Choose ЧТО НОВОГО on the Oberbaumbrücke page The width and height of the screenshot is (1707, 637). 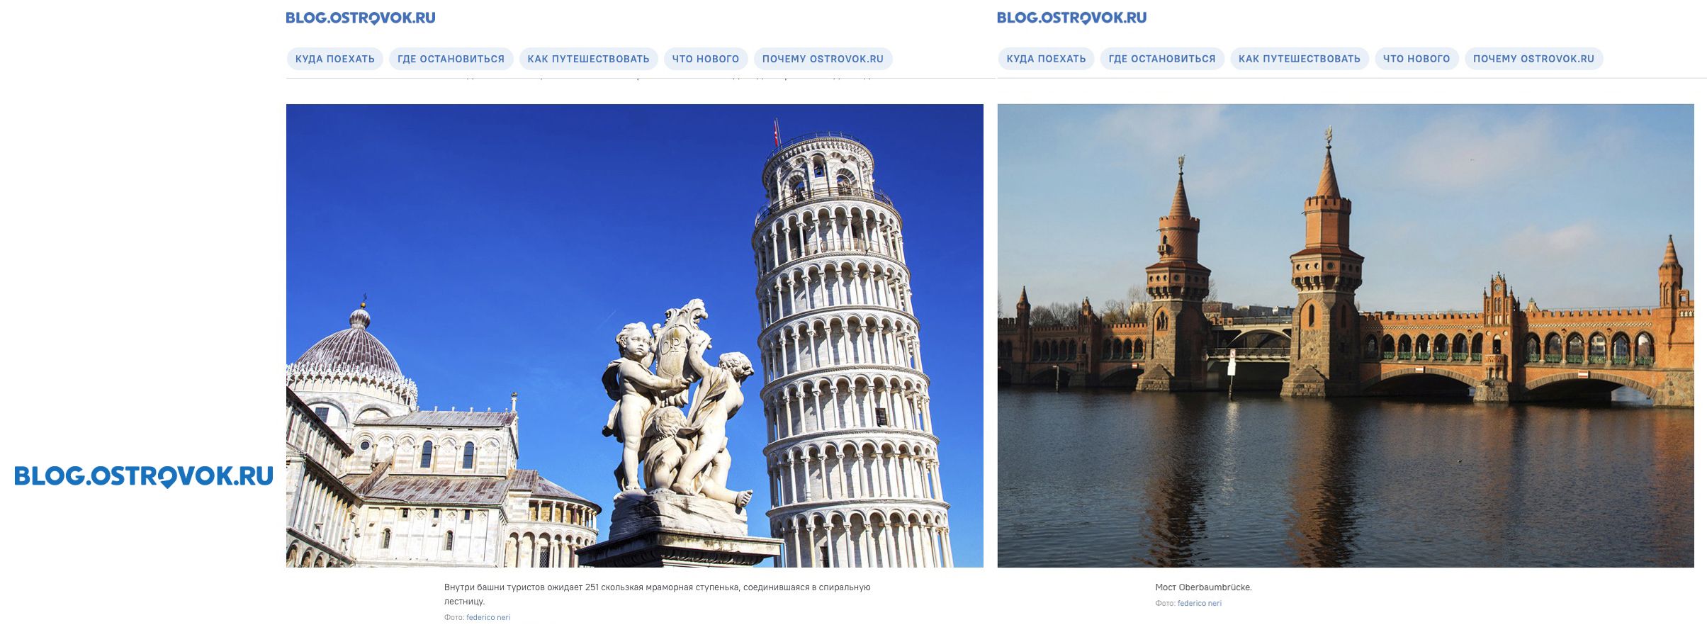(1416, 59)
